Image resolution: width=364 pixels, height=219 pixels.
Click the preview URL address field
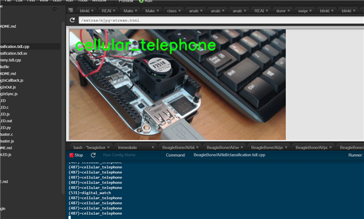[x=221, y=20]
